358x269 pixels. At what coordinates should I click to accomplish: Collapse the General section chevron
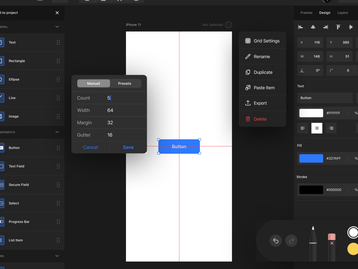[x=57, y=27]
